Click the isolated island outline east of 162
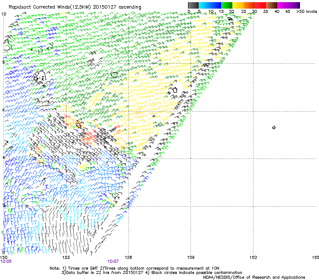 click(x=274, y=128)
